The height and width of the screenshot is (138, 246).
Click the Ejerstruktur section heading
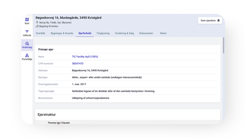[47, 114]
